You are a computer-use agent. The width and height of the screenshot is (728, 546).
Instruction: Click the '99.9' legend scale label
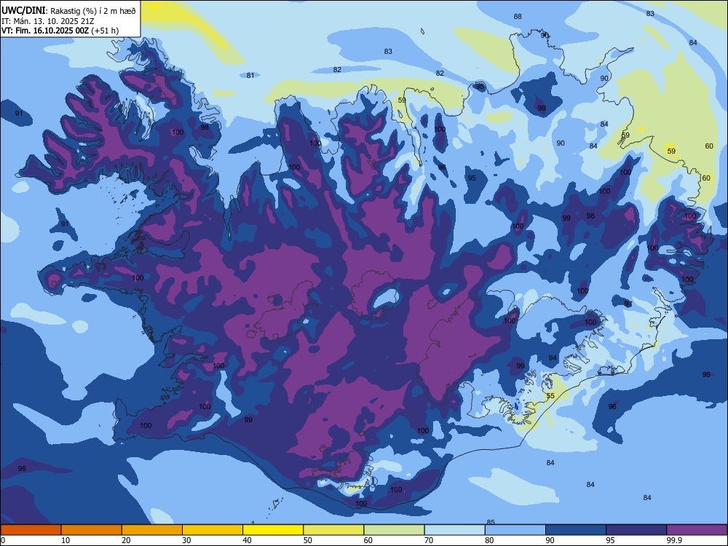[x=674, y=540]
